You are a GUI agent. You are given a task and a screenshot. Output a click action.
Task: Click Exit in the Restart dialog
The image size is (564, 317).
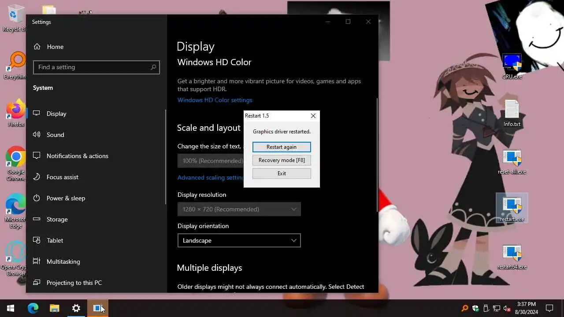(x=282, y=173)
